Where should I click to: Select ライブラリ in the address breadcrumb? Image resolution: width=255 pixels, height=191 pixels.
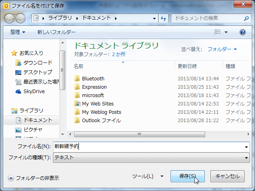click(x=60, y=18)
